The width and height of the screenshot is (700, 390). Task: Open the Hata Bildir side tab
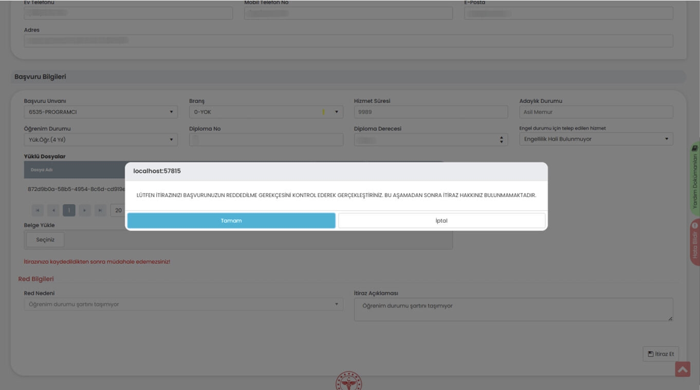695,242
